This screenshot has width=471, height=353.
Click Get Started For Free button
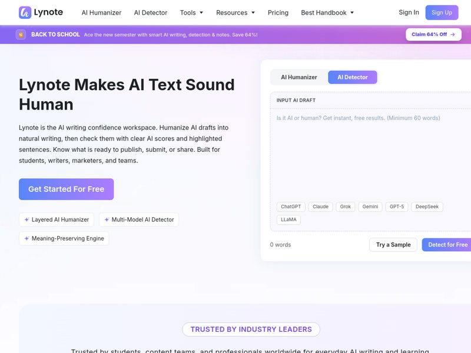coord(66,189)
